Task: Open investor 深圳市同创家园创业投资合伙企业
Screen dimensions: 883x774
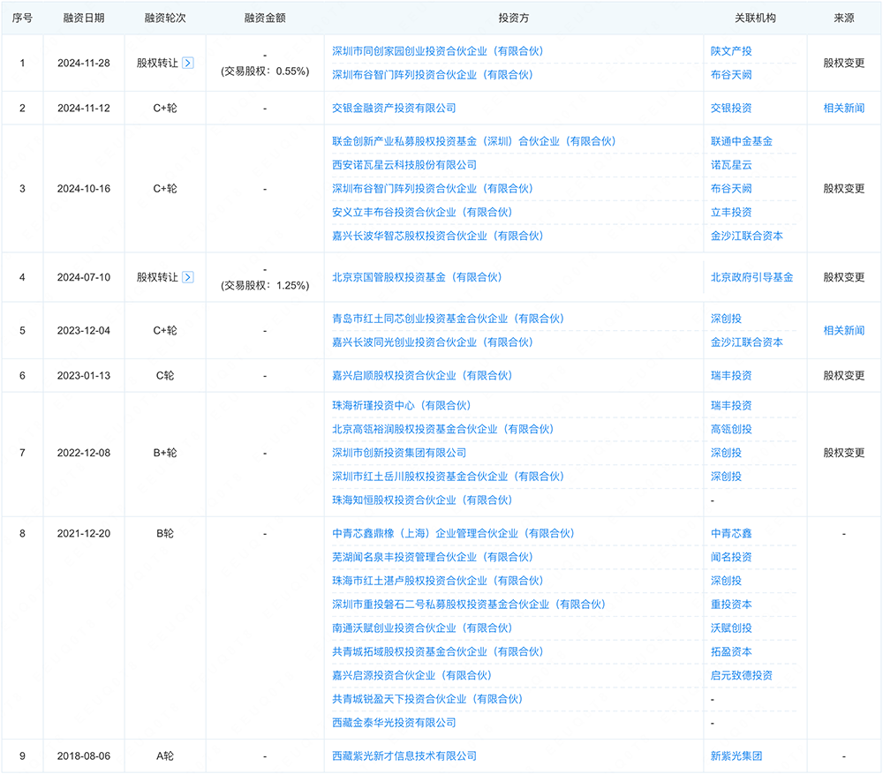Action: 437,51
